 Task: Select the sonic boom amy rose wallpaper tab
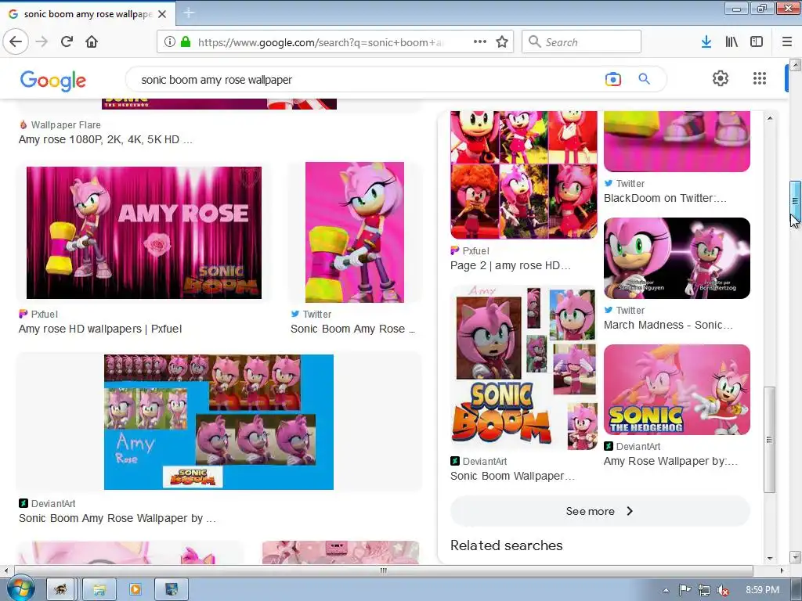[x=88, y=14]
